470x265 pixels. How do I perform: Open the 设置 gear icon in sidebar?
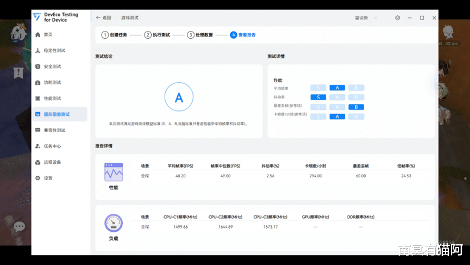[x=38, y=178]
